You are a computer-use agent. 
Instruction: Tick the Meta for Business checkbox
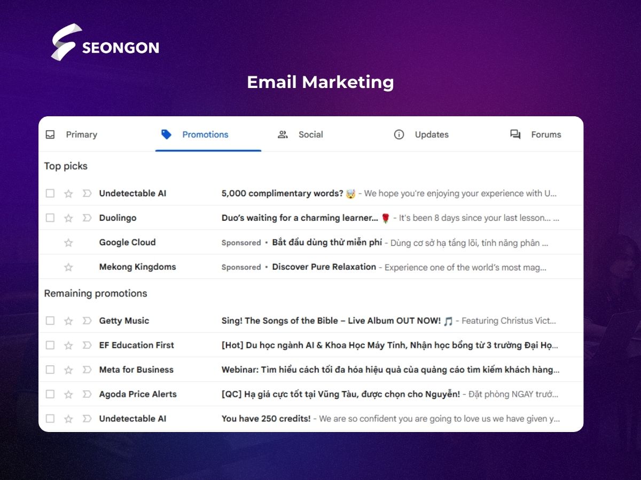[50, 370]
